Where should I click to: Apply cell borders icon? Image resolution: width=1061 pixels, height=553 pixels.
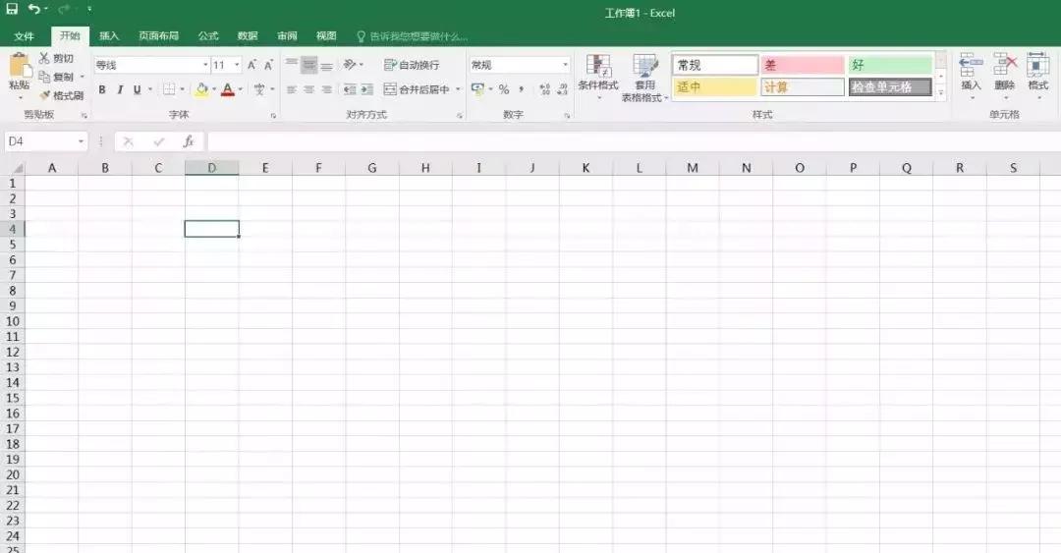click(169, 89)
